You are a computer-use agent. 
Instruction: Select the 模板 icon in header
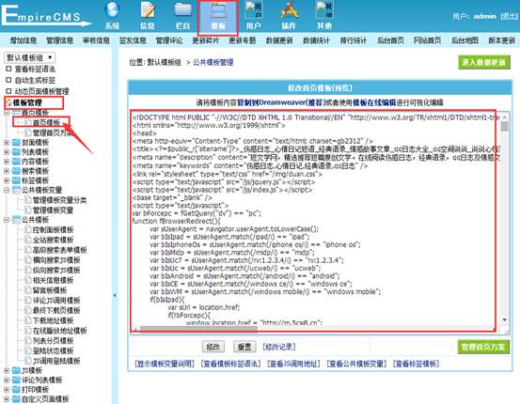point(218,17)
